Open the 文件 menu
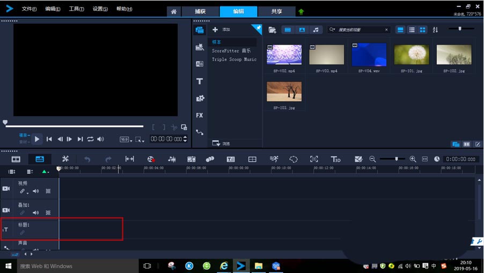 (29, 9)
